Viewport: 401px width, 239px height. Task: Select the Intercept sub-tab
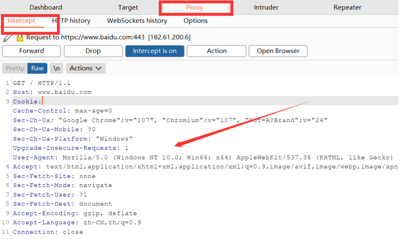pyautogui.click(x=21, y=21)
